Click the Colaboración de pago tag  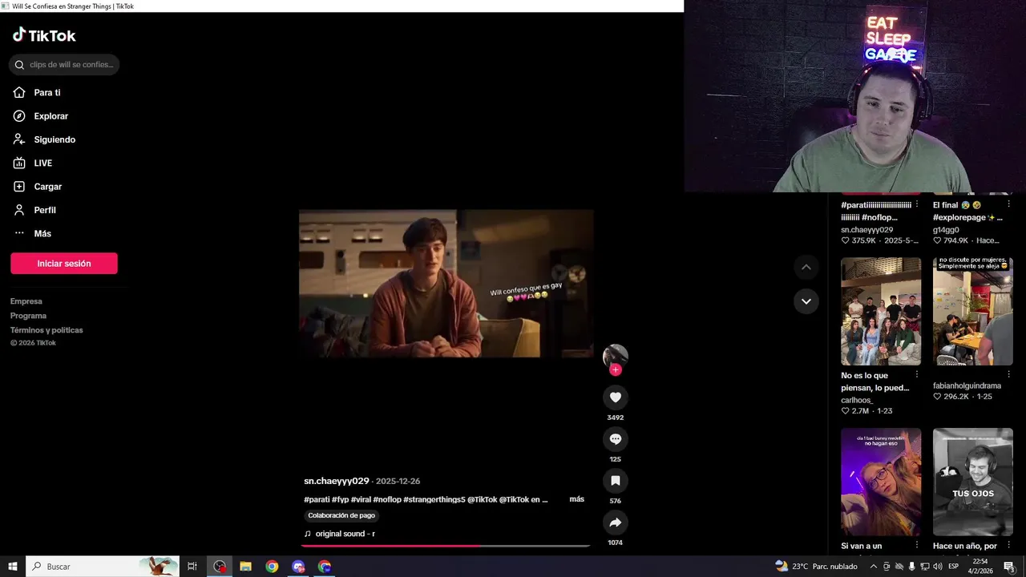pyautogui.click(x=341, y=515)
